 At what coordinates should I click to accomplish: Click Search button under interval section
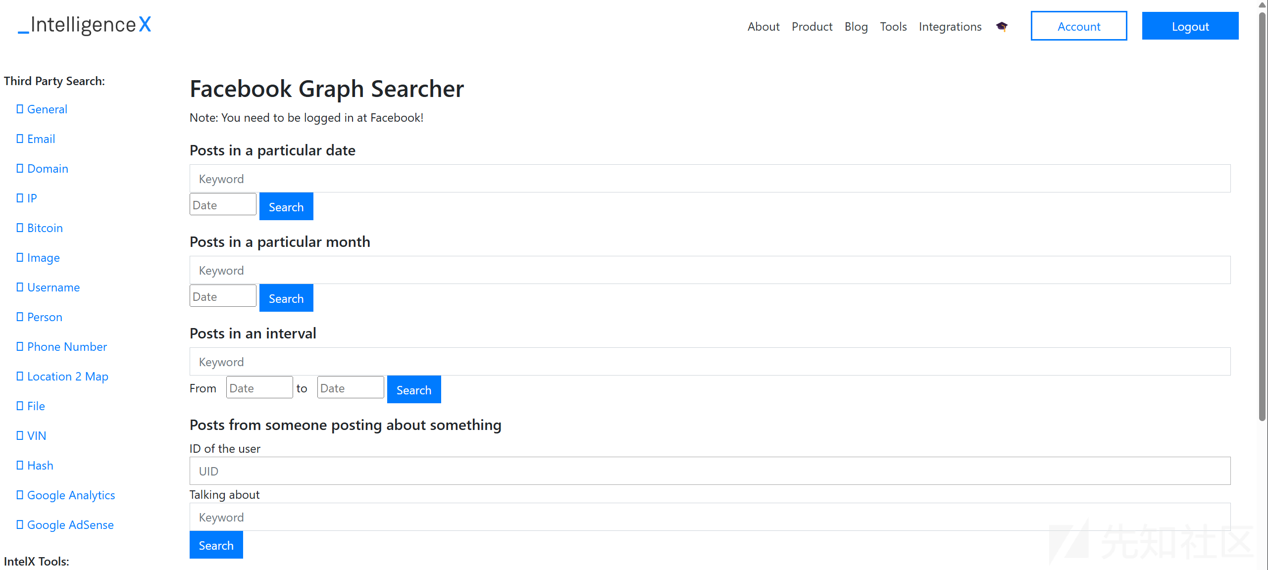414,389
